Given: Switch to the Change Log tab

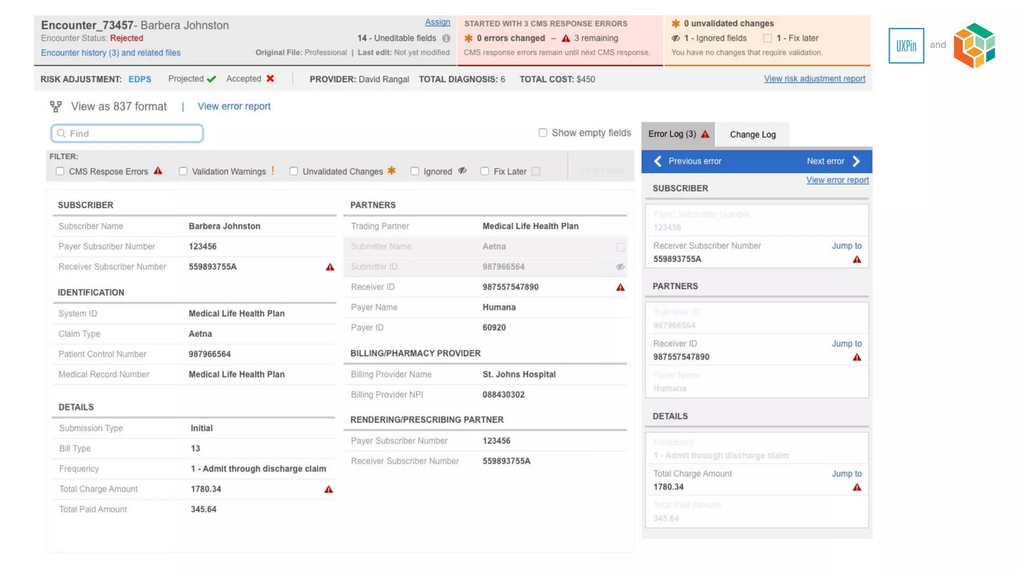Looking at the screenshot, I should tap(753, 134).
